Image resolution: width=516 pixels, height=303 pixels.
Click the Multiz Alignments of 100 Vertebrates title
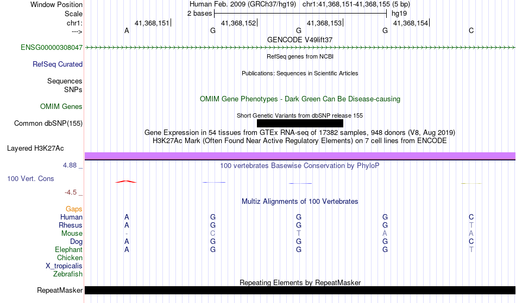pos(300,201)
